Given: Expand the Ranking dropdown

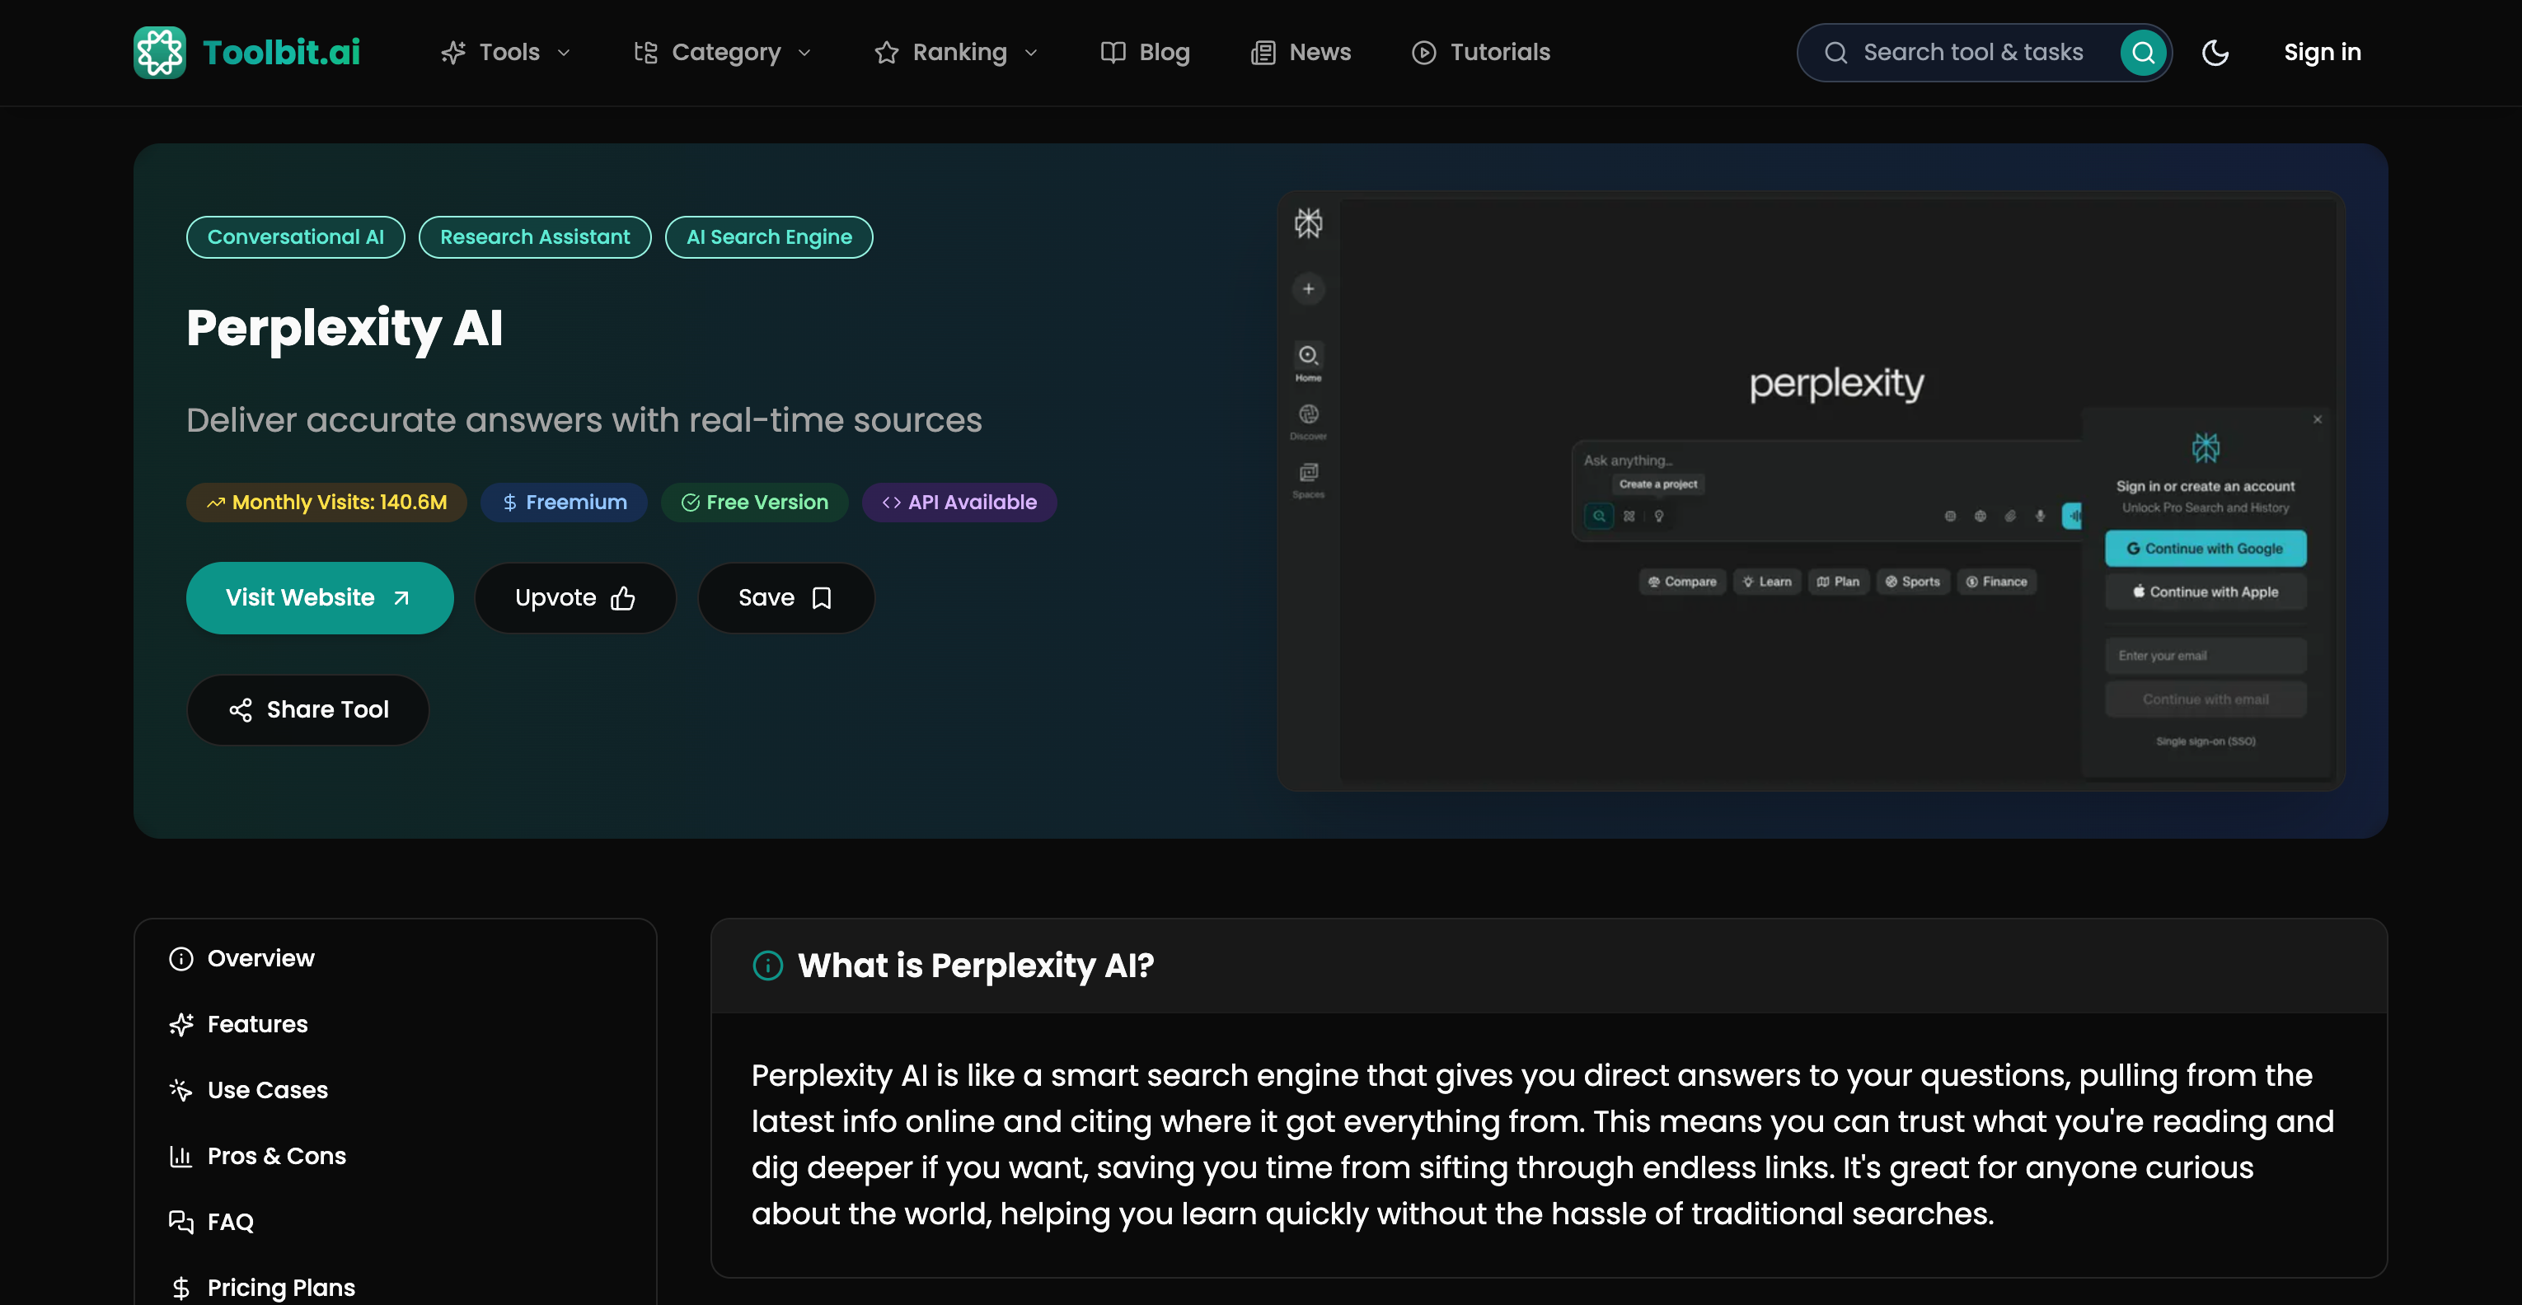Looking at the screenshot, I should point(955,52).
